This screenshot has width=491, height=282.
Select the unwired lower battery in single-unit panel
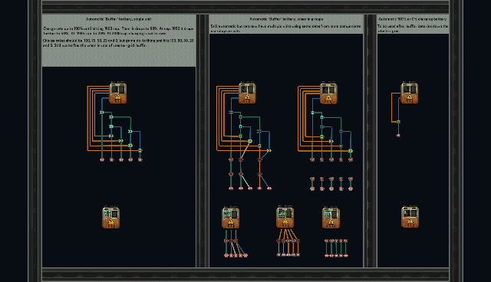click(110, 217)
